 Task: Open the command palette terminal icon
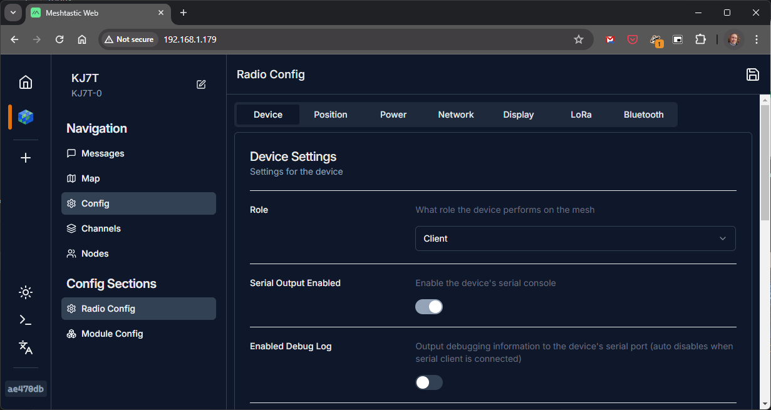click(26, 320)
